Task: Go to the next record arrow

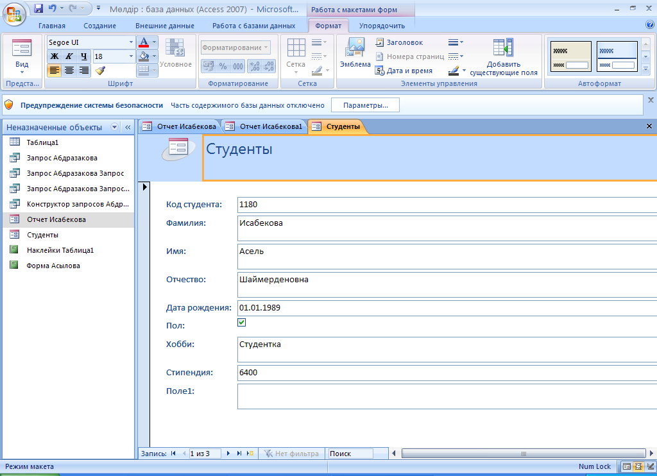Action: (228, 454)
